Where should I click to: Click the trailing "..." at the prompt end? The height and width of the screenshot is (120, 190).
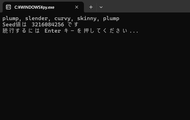pyautogui.click(x=134, y=32)
